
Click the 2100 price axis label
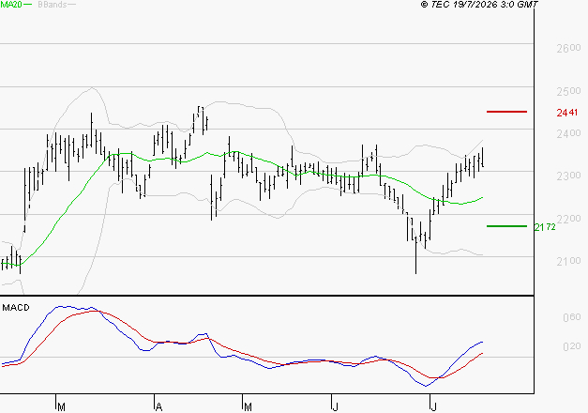coord(568,261)
